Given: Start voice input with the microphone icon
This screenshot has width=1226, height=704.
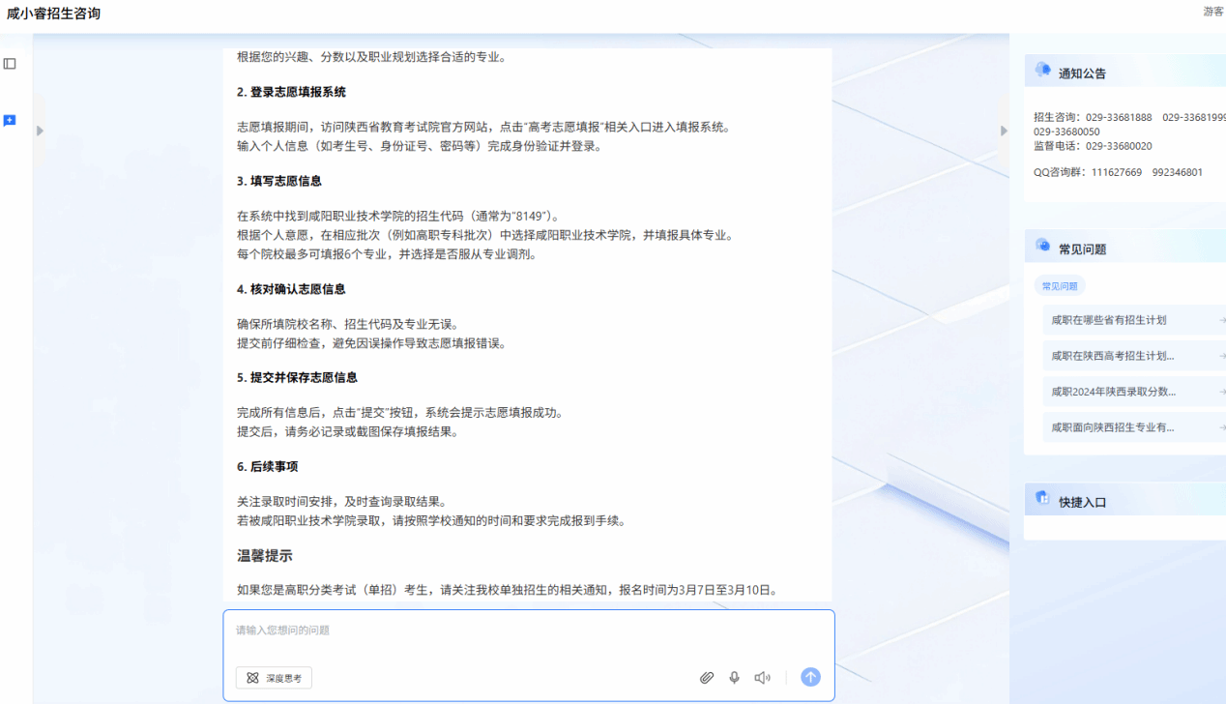Looking at the screenshot, I should pos(735,678).
